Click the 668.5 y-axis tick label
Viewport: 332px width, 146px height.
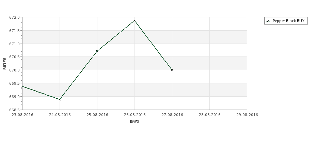click(x=15, y=110)
